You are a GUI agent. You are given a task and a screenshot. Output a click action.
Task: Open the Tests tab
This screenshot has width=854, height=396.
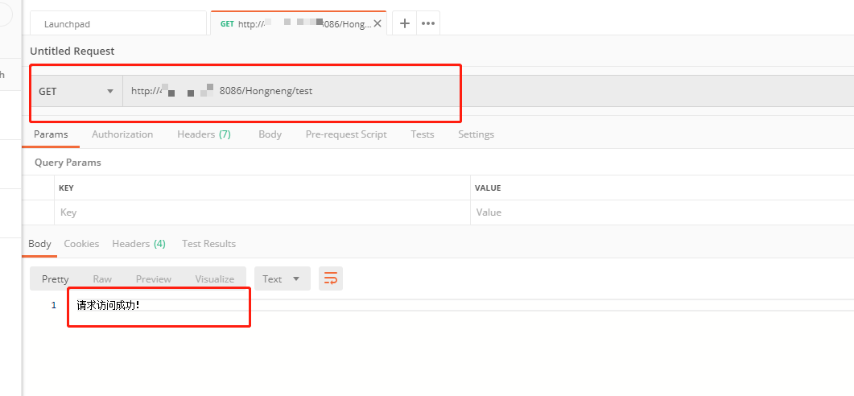click(x=422, y=134)
